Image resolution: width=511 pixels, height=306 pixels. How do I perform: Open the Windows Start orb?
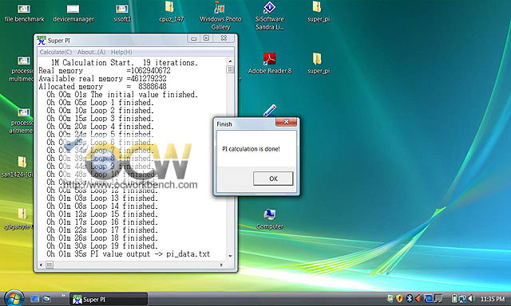(14, 297)
